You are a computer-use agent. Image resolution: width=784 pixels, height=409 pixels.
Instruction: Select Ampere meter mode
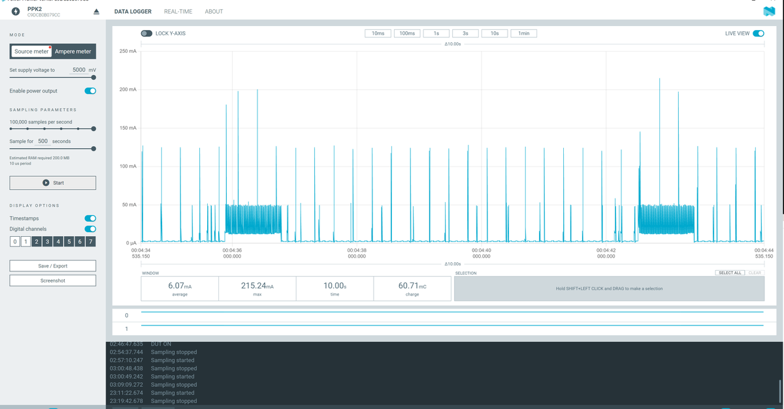click(x=73, y=52)
